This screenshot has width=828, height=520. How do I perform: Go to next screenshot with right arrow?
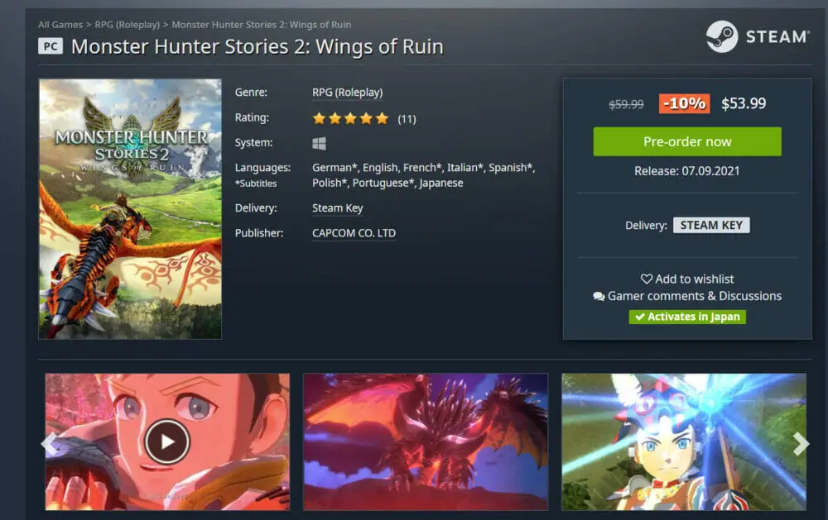(801, 443)
